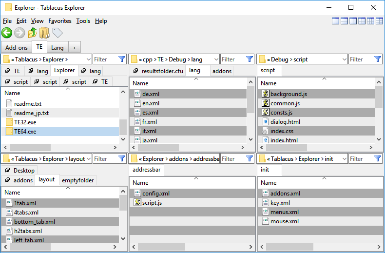Click the filter funnel in the Debug > script pane

[378, 59]
